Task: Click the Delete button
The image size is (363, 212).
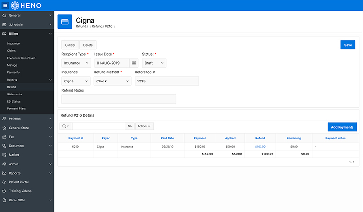Action: (88, 45)
